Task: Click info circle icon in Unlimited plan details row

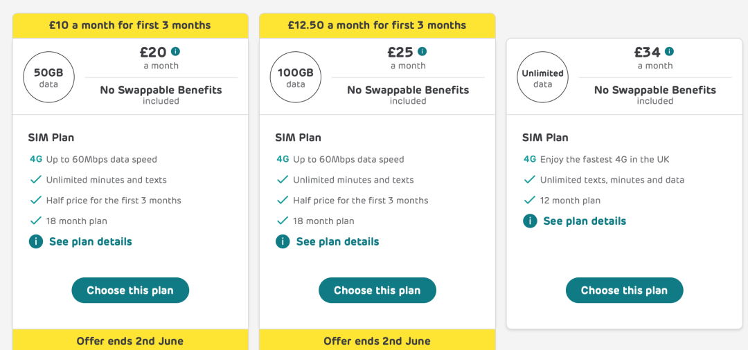Action: tap(530, 221)
